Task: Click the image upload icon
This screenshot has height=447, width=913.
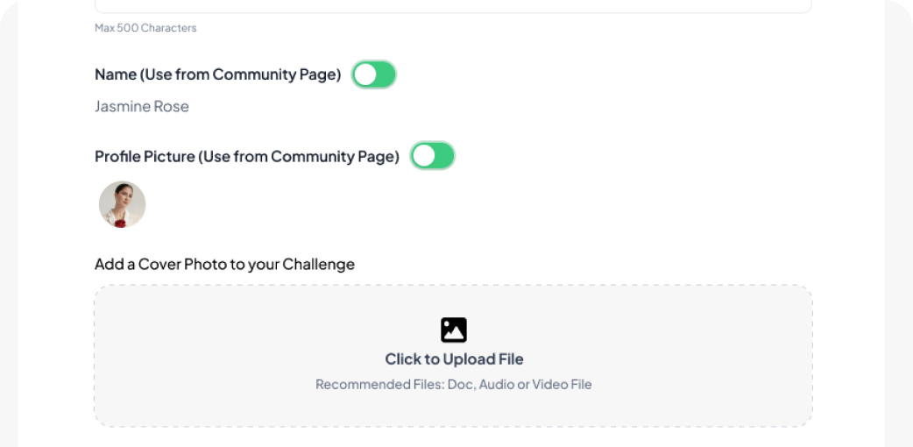Action: [x=453, y=330]
